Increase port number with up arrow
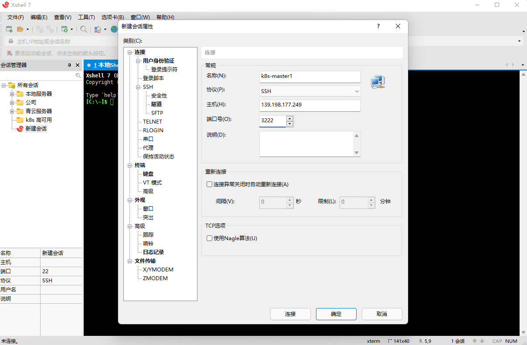This screenshot has width=527, height=345. point(289,118)
